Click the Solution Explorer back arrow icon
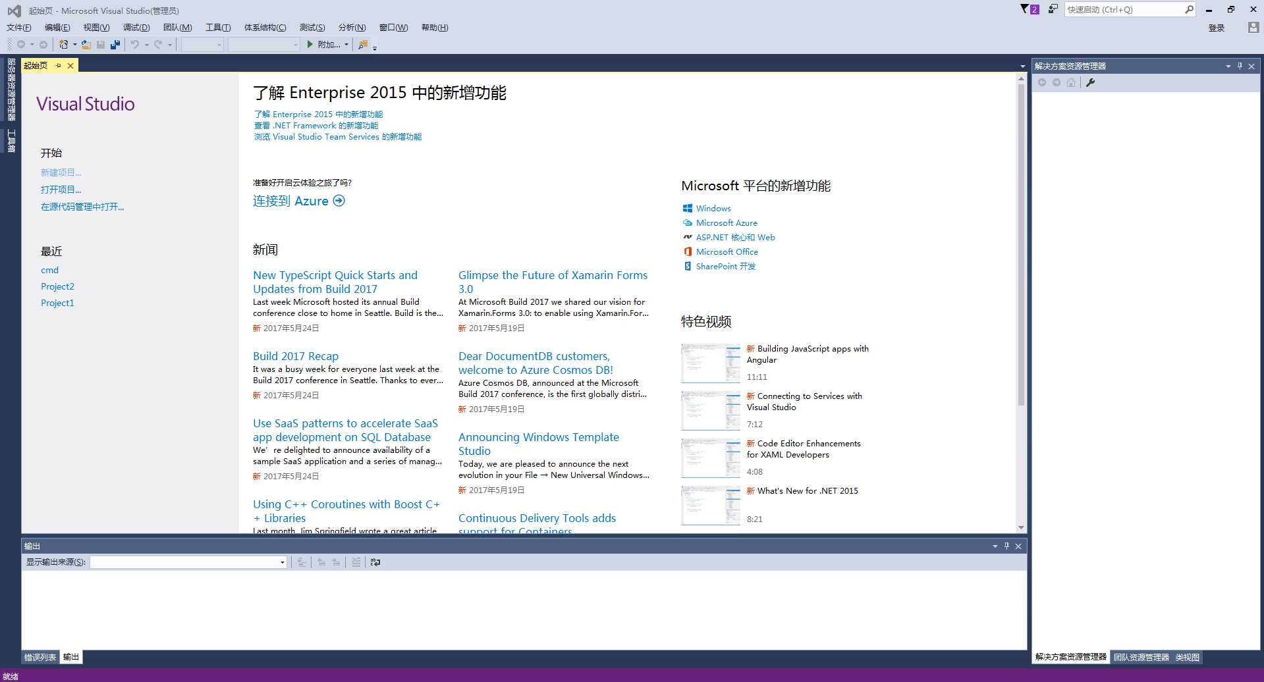Image resolution: width=1264 pixels, height=682 pixels. coord(1042,82)
